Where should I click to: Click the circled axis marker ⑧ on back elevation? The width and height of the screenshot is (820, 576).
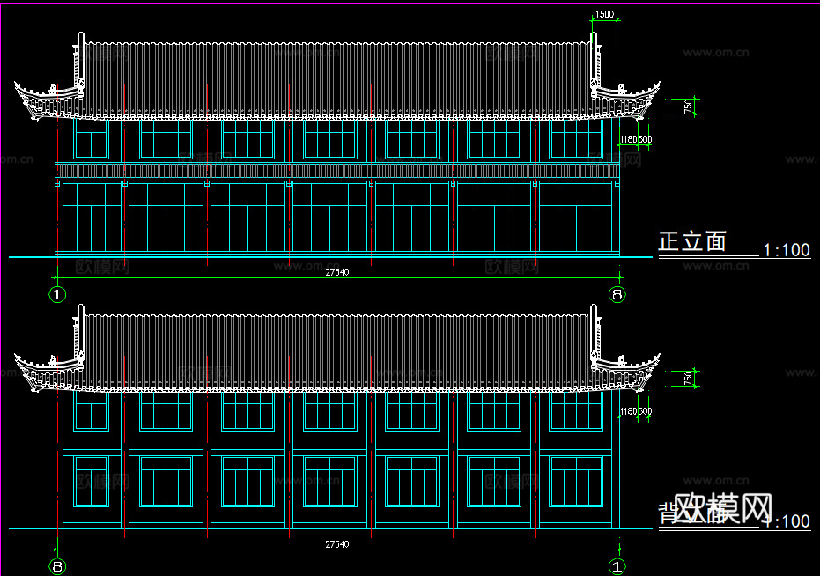[x=57, y=565]
